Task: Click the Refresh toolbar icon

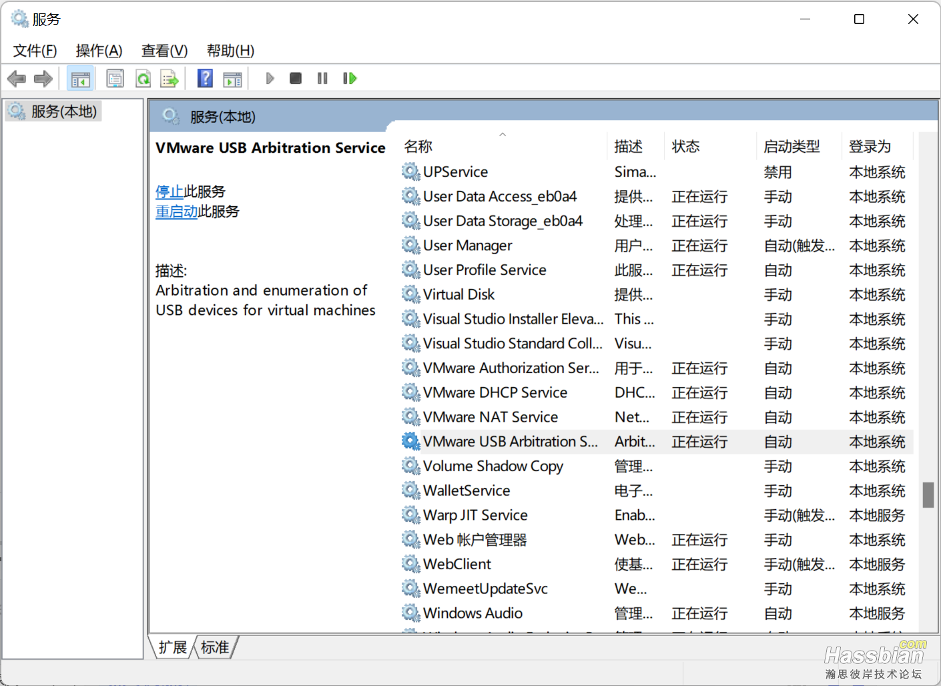Action: pos(143,79)
